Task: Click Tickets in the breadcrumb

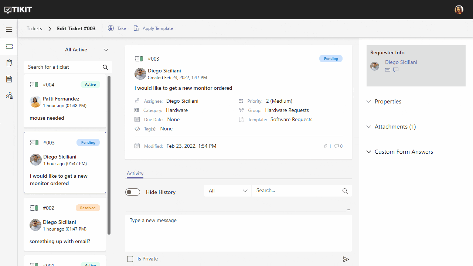Action: tap(34, 28)
